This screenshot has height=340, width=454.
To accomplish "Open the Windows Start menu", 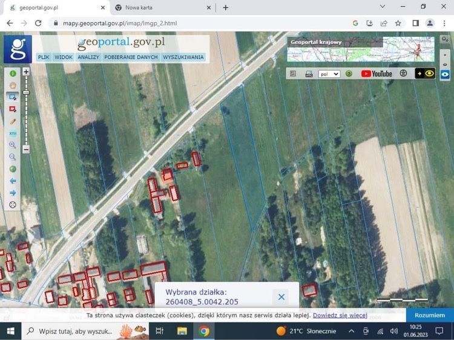I will click(10, 331).
